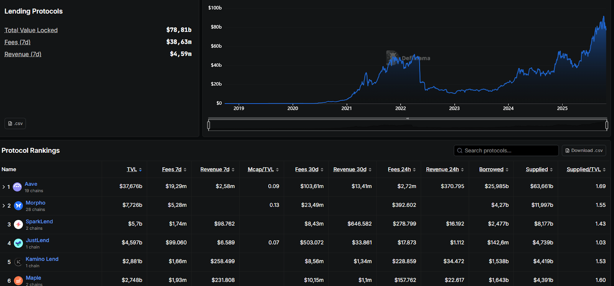This screenshot has height=286, width=614.
Task: Click the Morpho butterfly logo icon
Action: [x=18, y=206]
